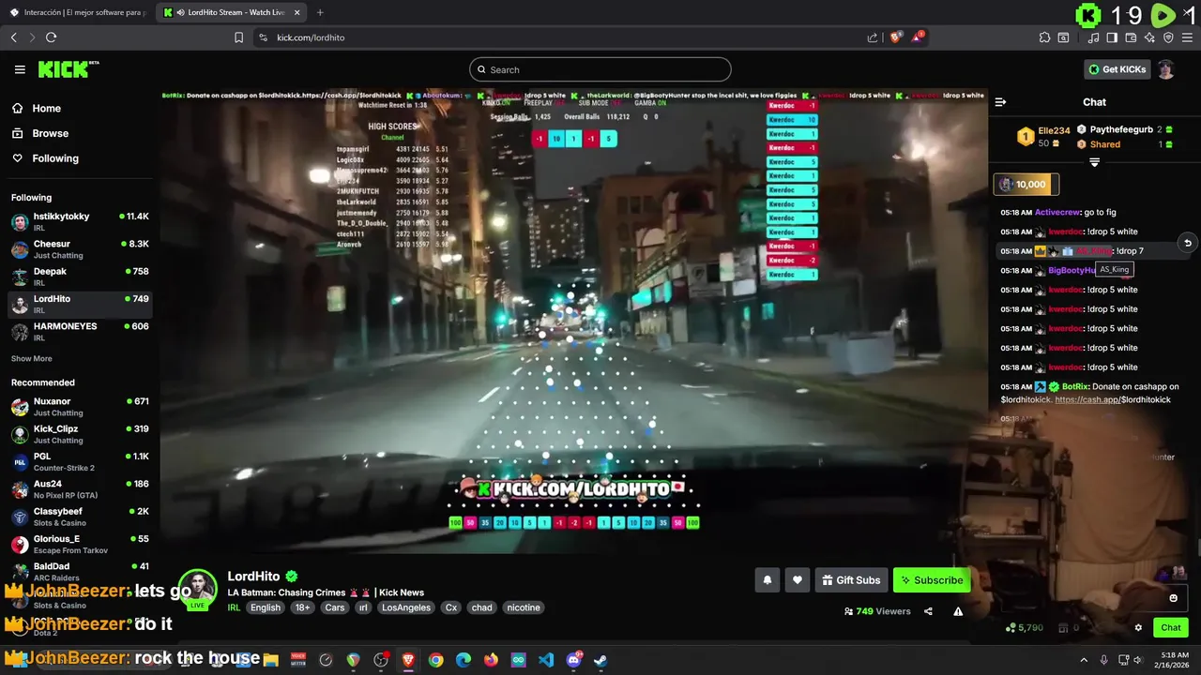The width and height of the screenshot is (1201, 675).
Task: Click the LordHito streamer avatar
Action: click(198, 589)
